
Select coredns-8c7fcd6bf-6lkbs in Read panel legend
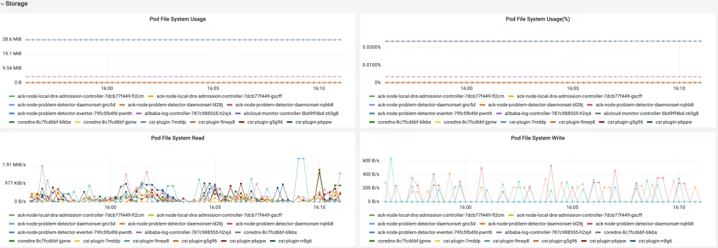(270, 233)
